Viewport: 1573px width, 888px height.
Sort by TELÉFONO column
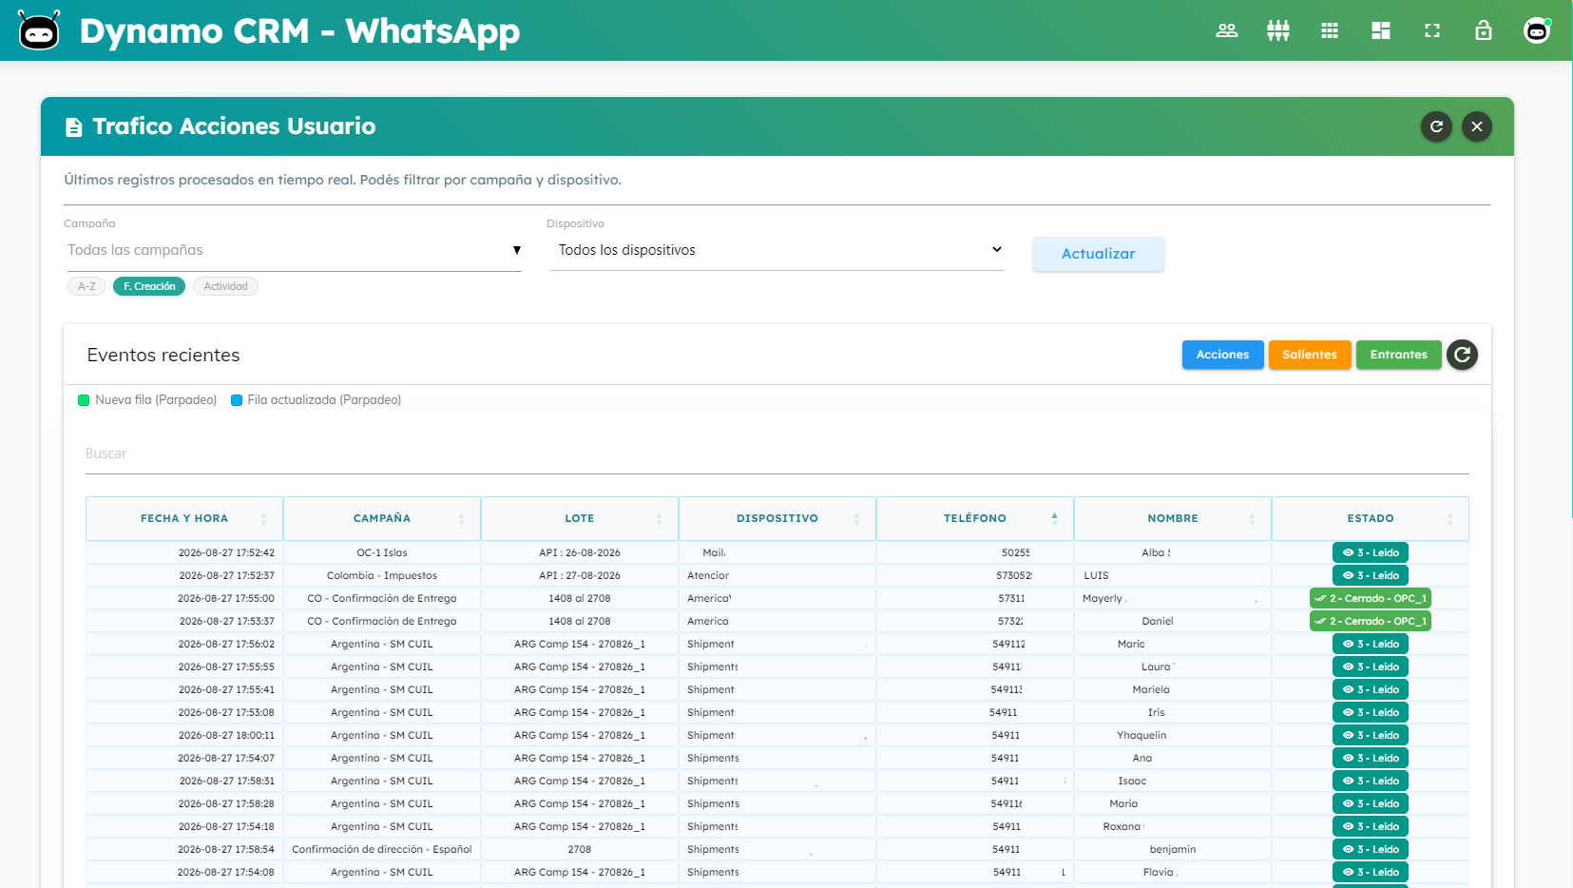(x=975, y=518)
